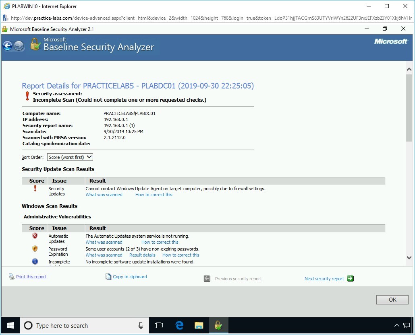Click the Baseline Security Analyzer padlock icon on taskbar

[x=218, y=325]
